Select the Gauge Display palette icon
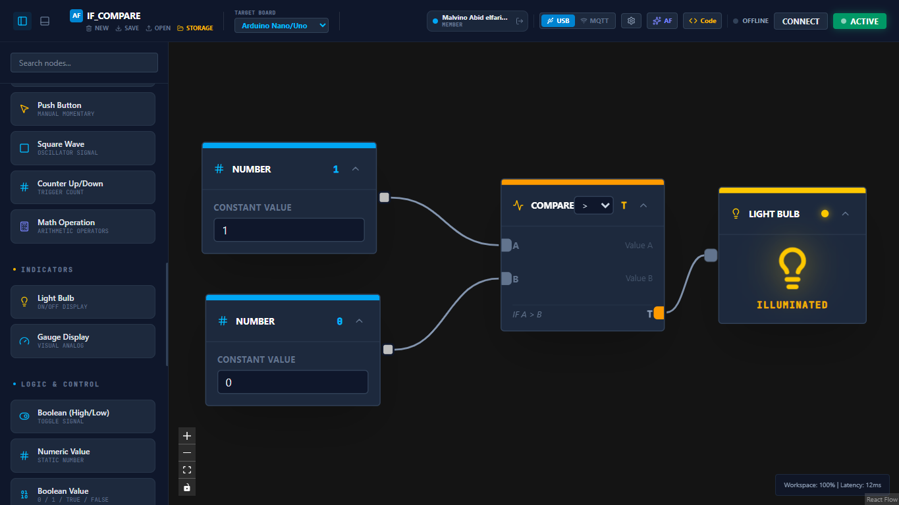The image size is (899, 505). tap(24, 341)
